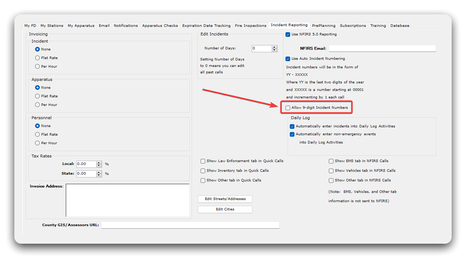Viewport: 466px width, 258px height.
Task: Open the Training tab
Action: [x=378, y=26]
